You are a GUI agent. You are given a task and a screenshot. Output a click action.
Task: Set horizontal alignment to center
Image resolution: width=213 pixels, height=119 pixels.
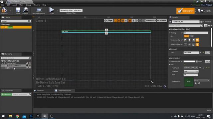(x=189, y=40)
